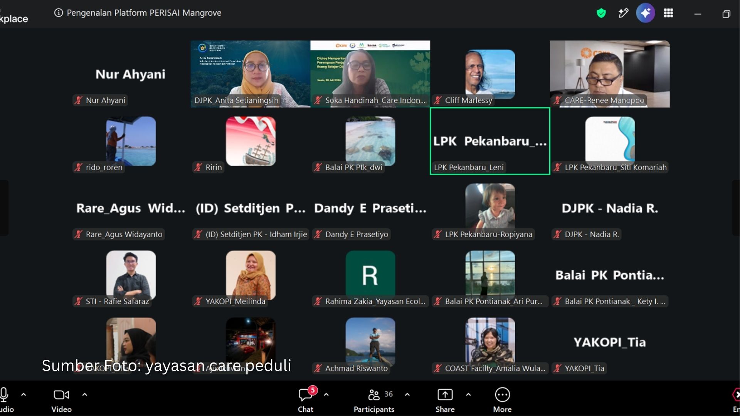Click the muted mic icon for Rare_Agus Widayanto
The image size is (740, 416).
79,234
